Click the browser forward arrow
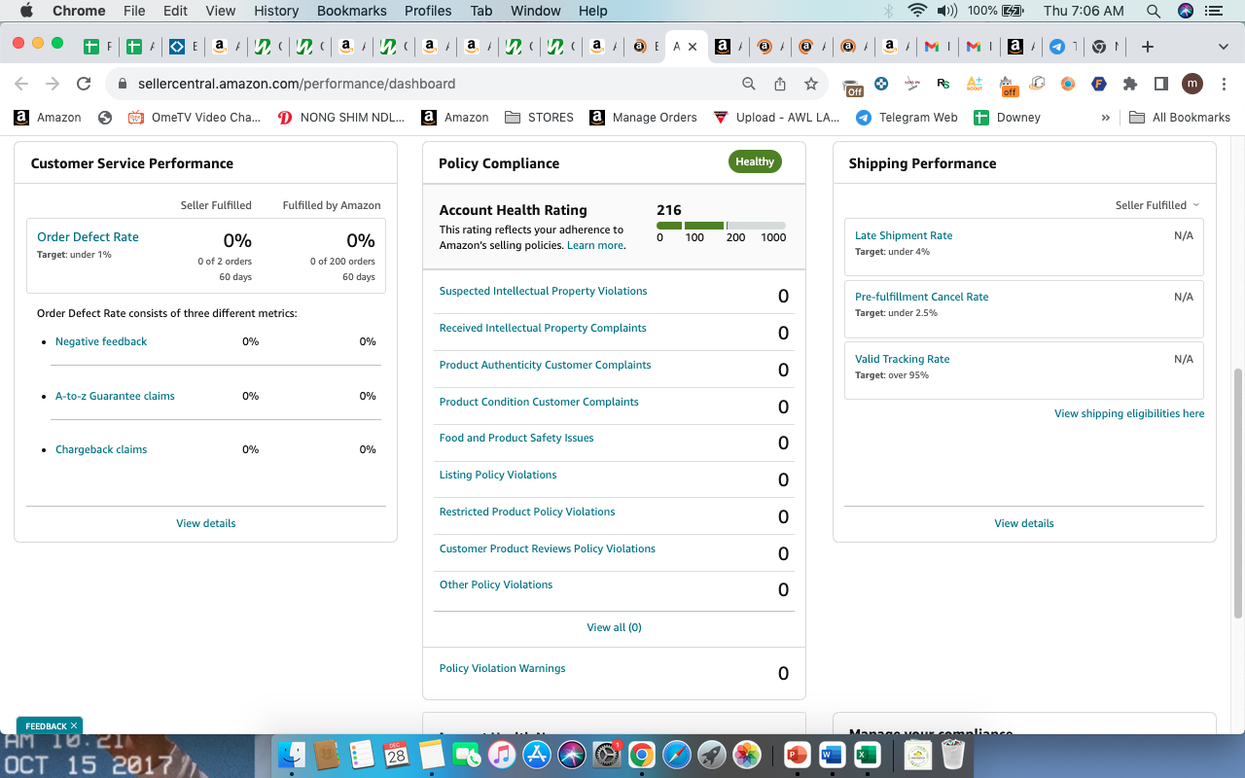Screen dimensions: 1245x778 [x=53, y=84]
